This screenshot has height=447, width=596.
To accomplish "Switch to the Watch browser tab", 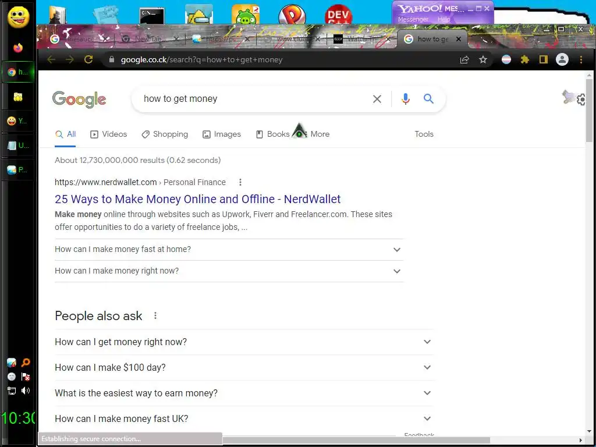I will [x=360, y=39].
